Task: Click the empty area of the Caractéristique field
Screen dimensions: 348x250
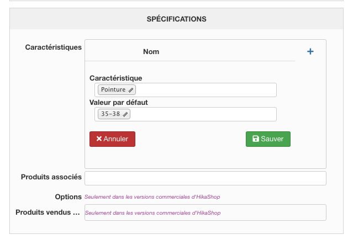Action: 204,90
